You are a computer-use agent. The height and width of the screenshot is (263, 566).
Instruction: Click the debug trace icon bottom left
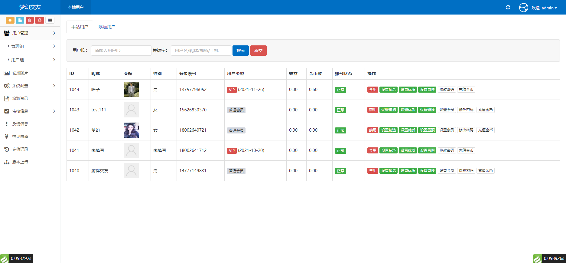click(x=5, y=258)
